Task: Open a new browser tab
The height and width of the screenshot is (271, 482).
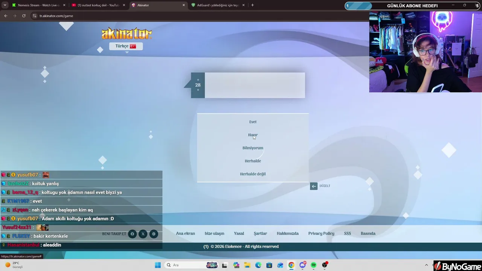Action: coord(252,5)
